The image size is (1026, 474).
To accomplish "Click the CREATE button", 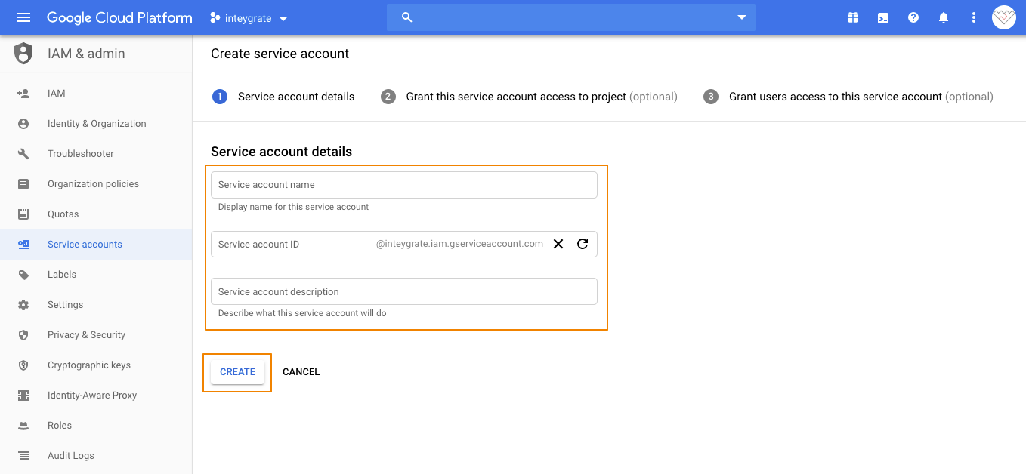I will tap(238, 372).
